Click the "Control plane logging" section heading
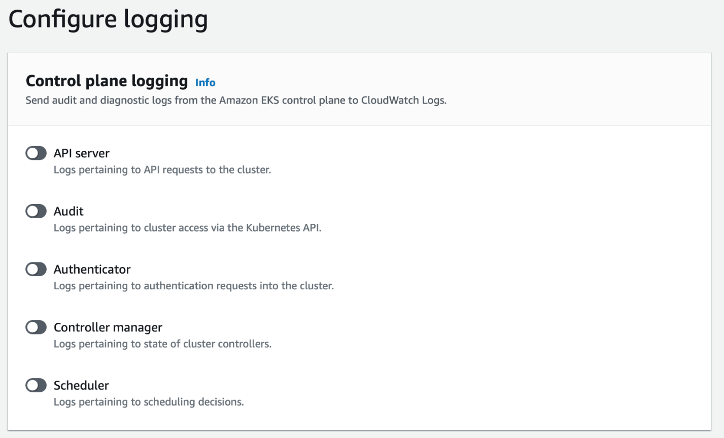The height and width of the screenshot is (438, 724). (x=107, y=81)
